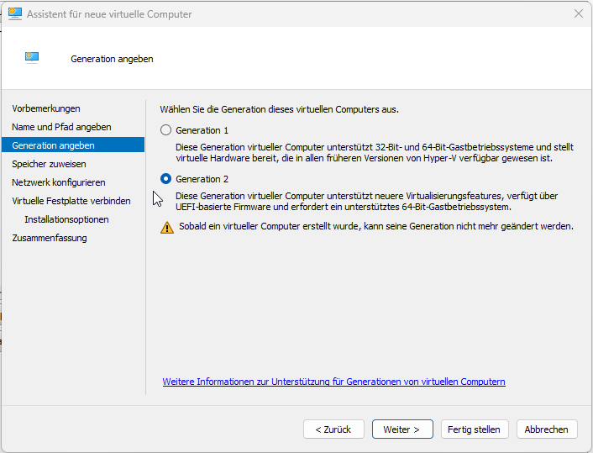Open the 'Name und Pfad angeben' step

tap(61, 127)
